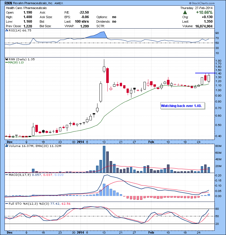Click the 'Options: no' value
226x235 pixels.
pyautogui.click(x=114, y=17)
